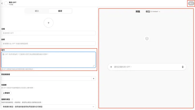195x110 pixels.
Task: Remove the conversation starter with X icon
Action: 94,78
